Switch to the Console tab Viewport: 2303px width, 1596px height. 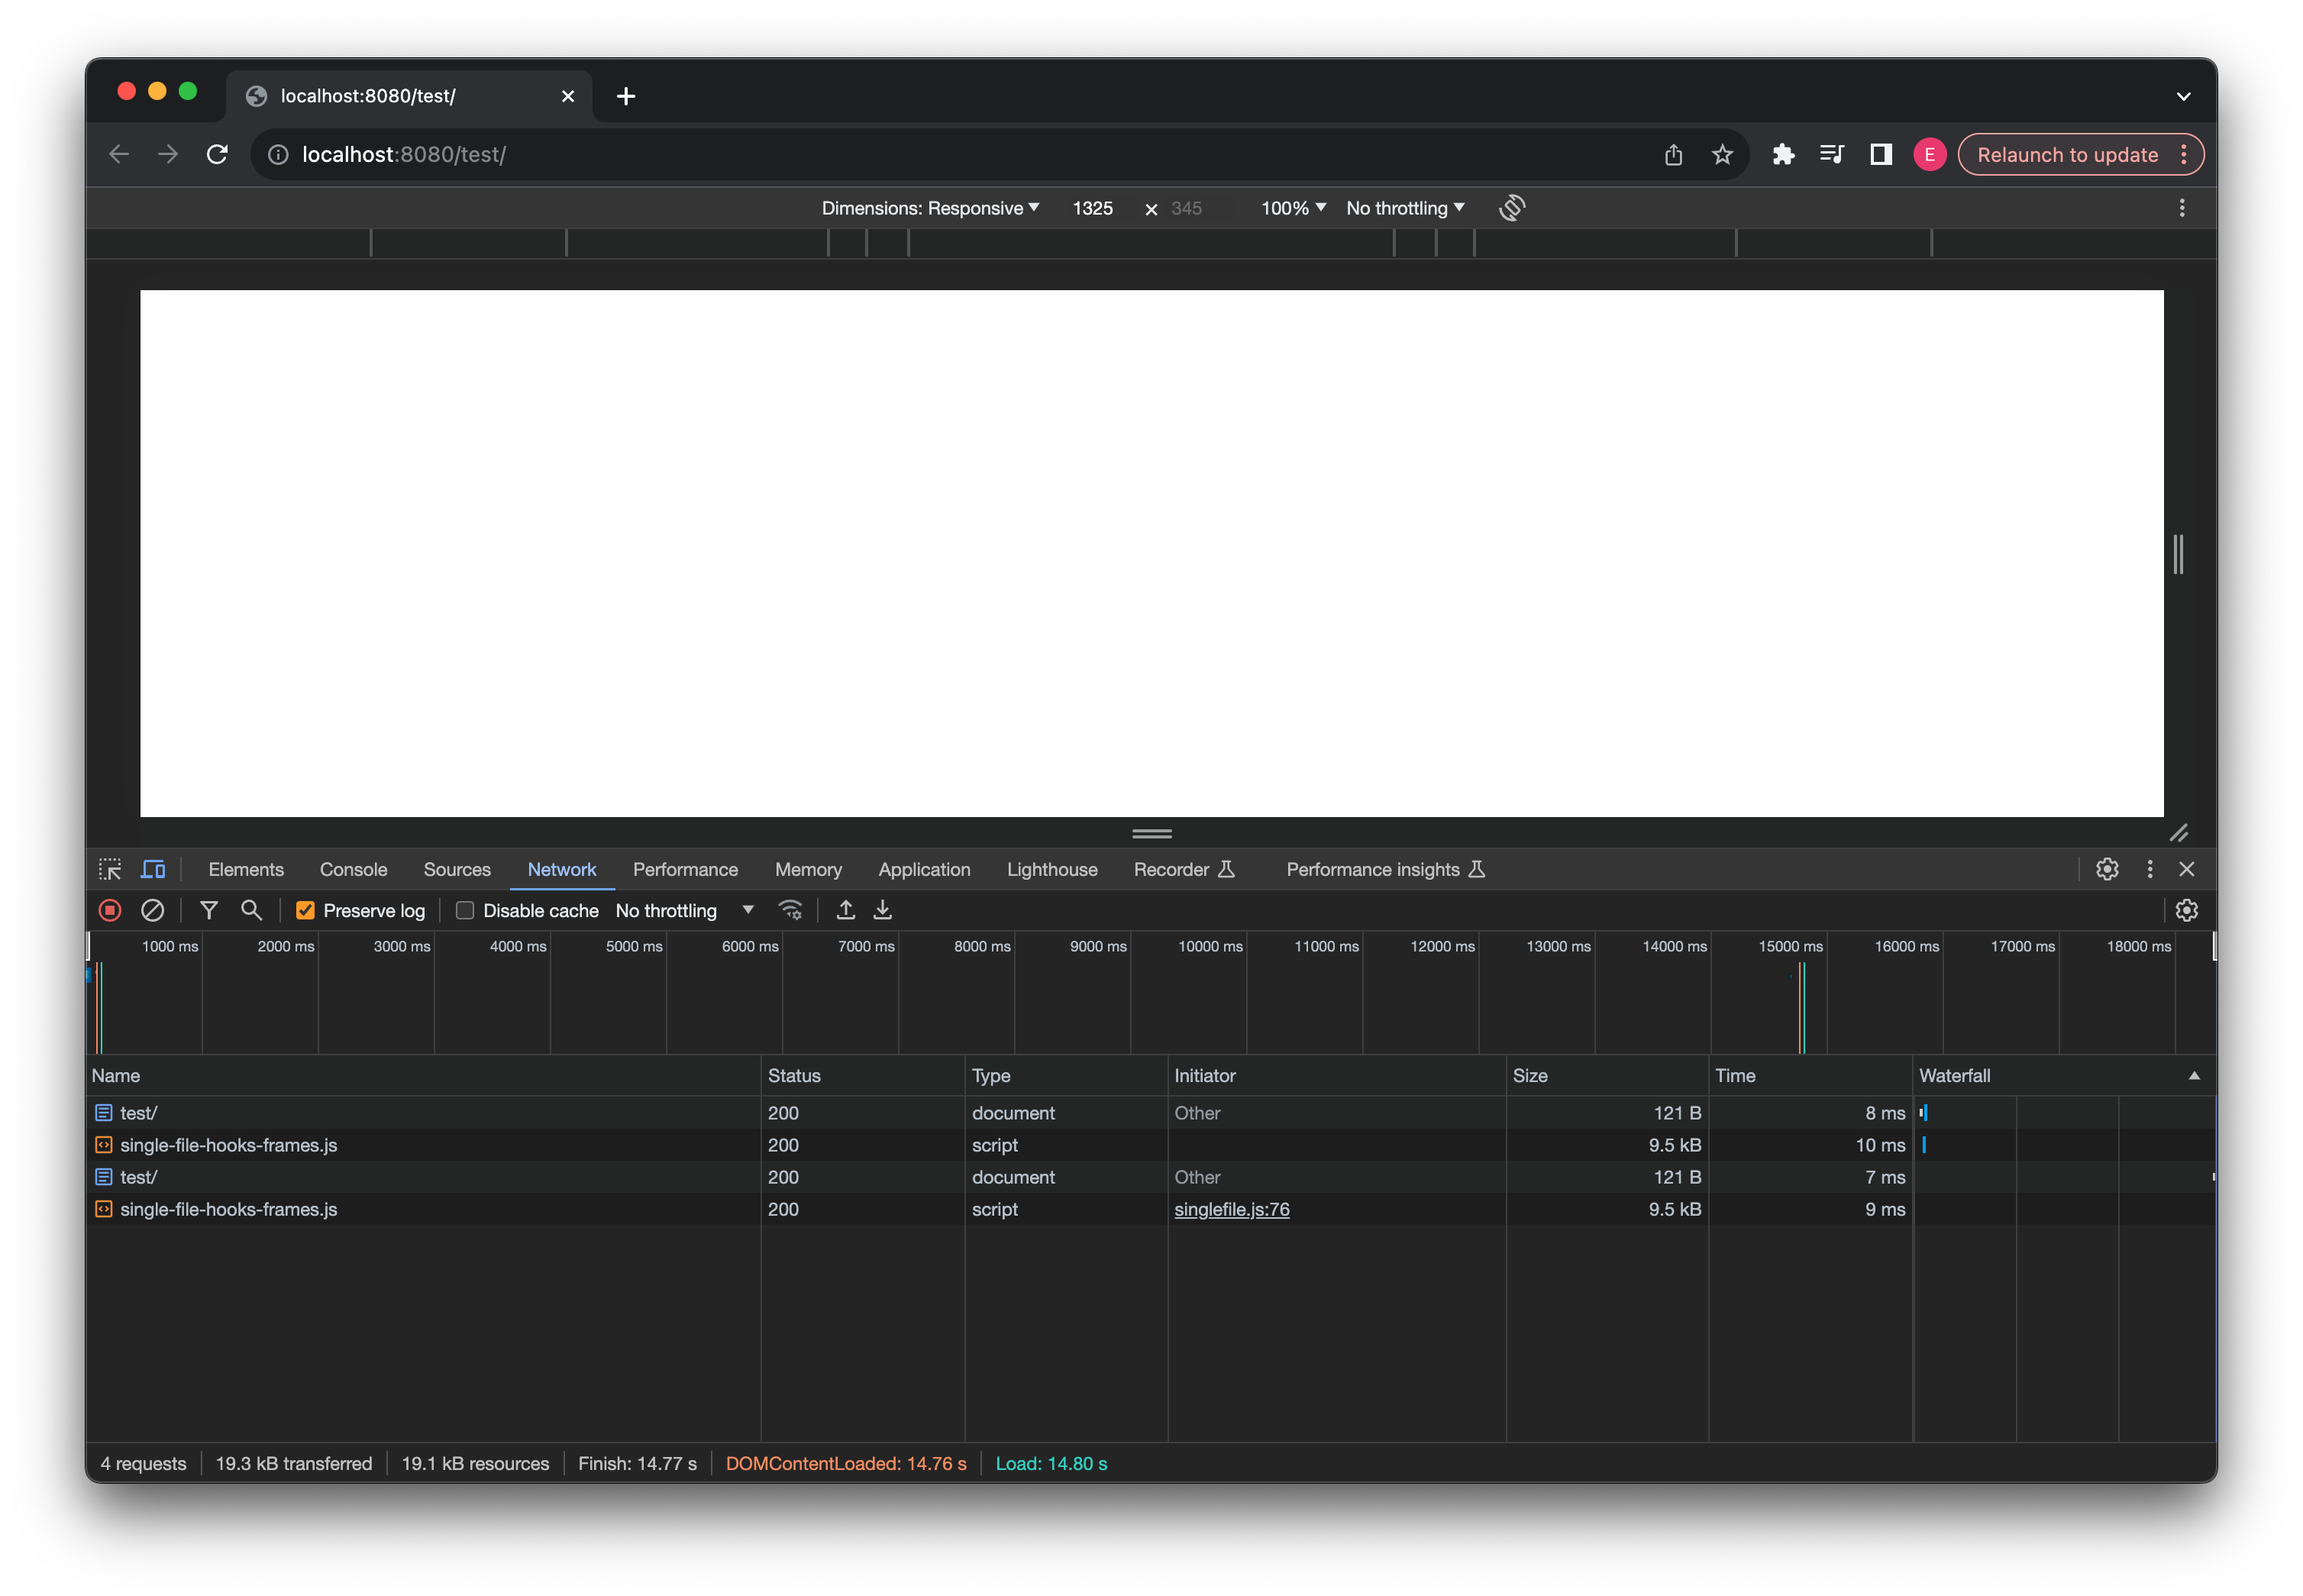point(353,869)
